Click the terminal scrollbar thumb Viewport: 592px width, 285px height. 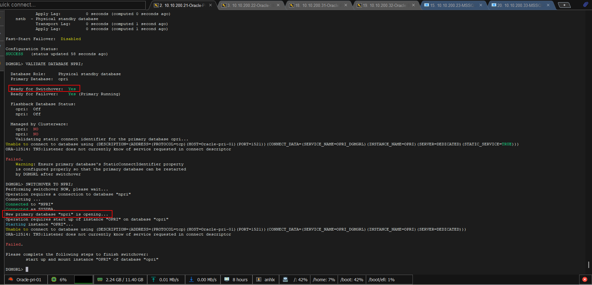point(589,265)
